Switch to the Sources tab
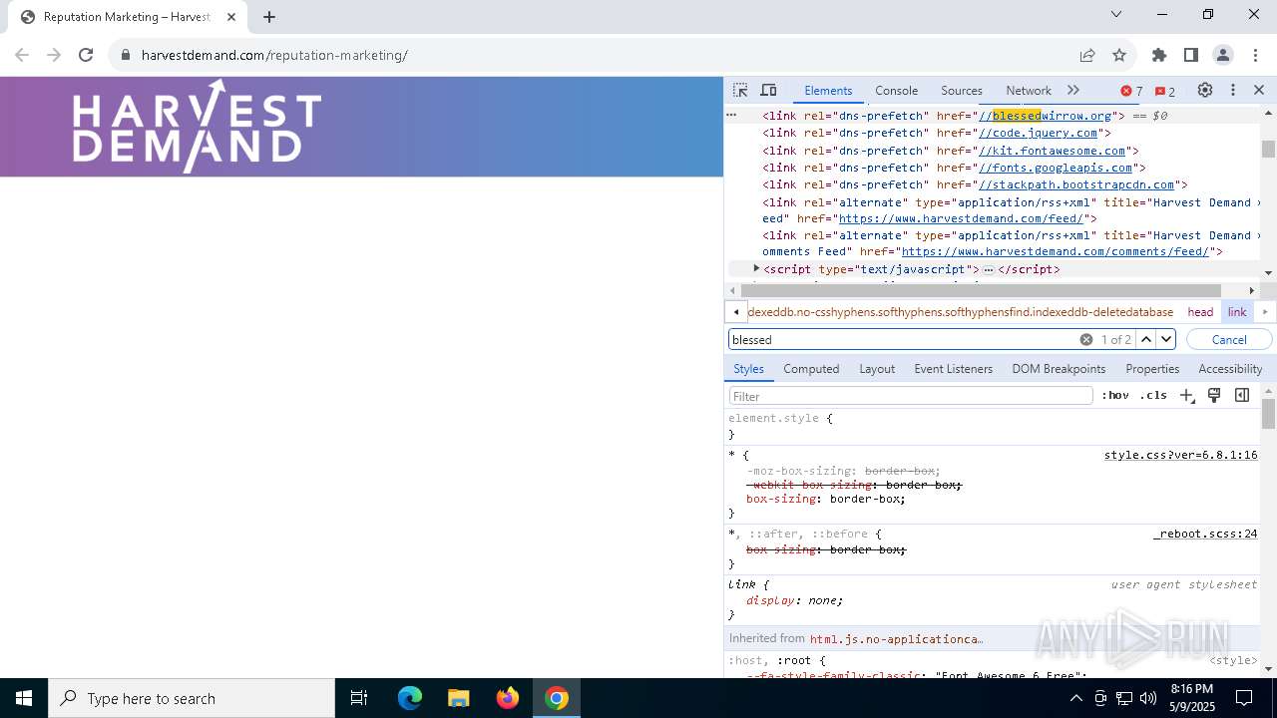This screenshot has width=1277, height=718. 962,90
